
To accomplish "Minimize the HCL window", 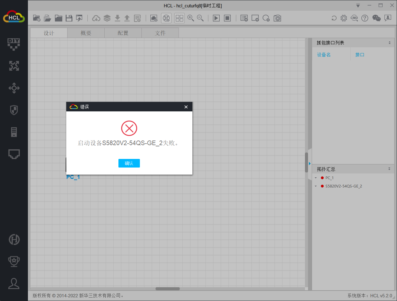I will coord(369,5).
